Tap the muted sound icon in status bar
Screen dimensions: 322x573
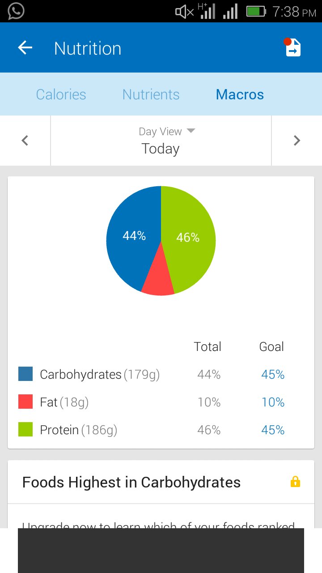click(184, 12)
